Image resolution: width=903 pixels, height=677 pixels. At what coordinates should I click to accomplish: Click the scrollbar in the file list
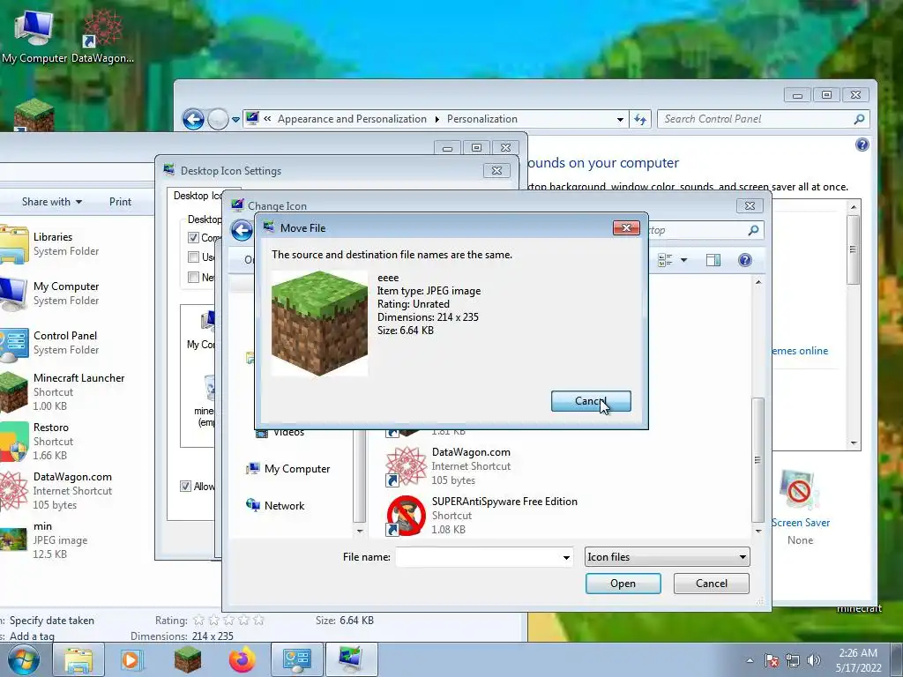[757, 460]
